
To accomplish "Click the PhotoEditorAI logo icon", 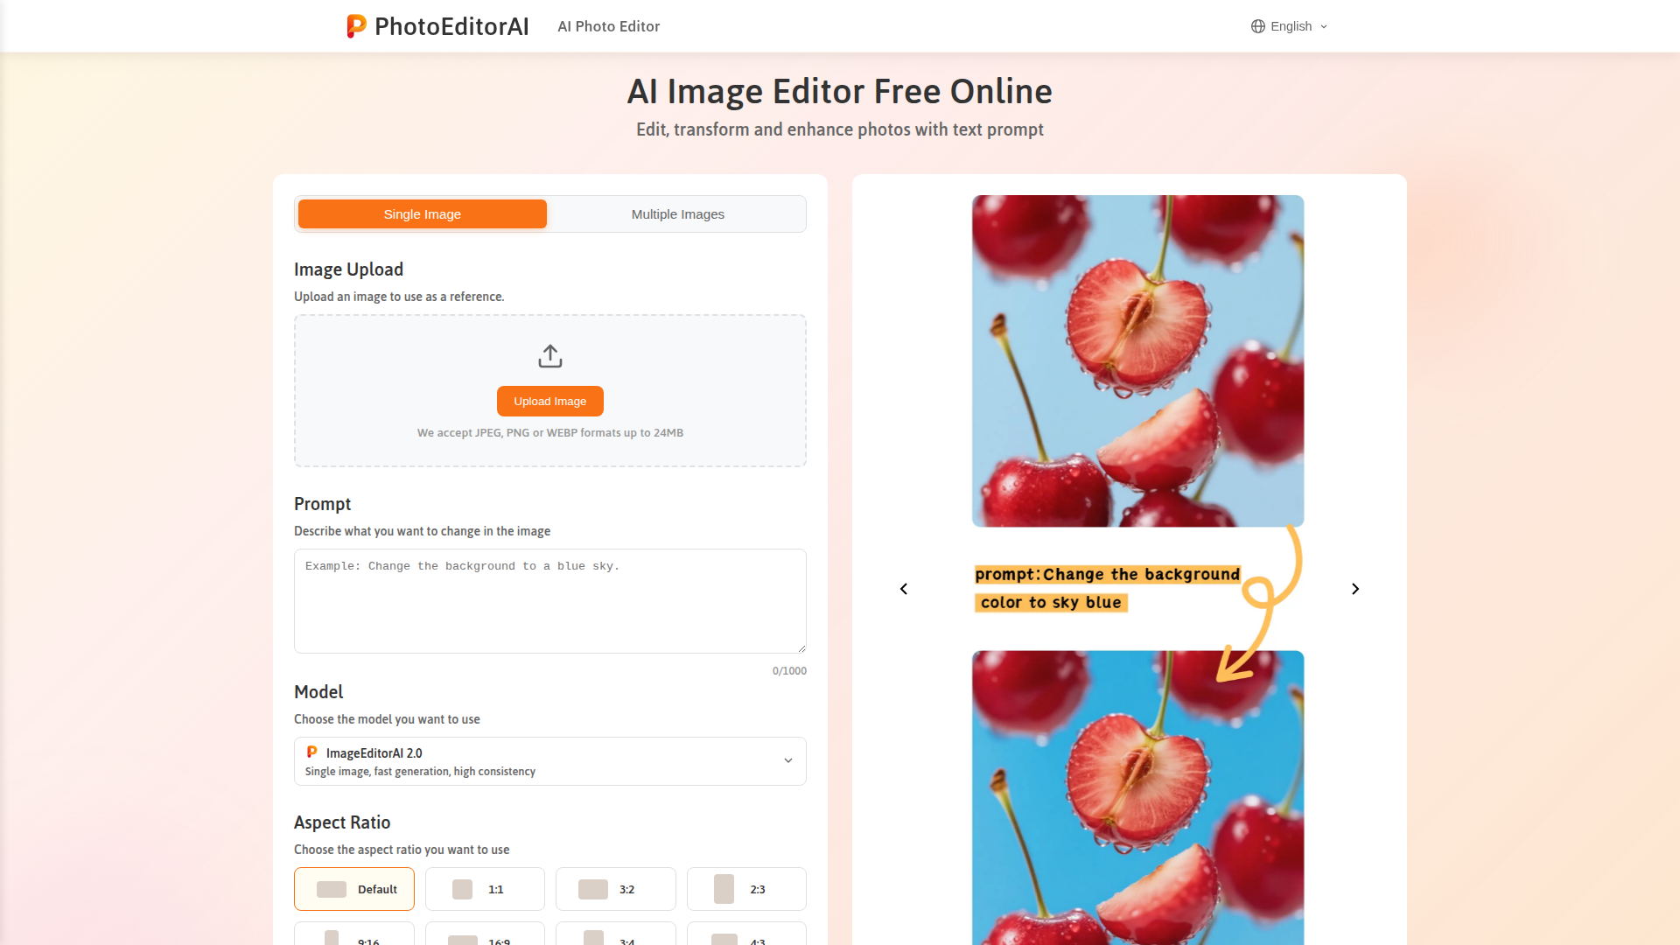I will pyautogui.click(x=356, y=26).
